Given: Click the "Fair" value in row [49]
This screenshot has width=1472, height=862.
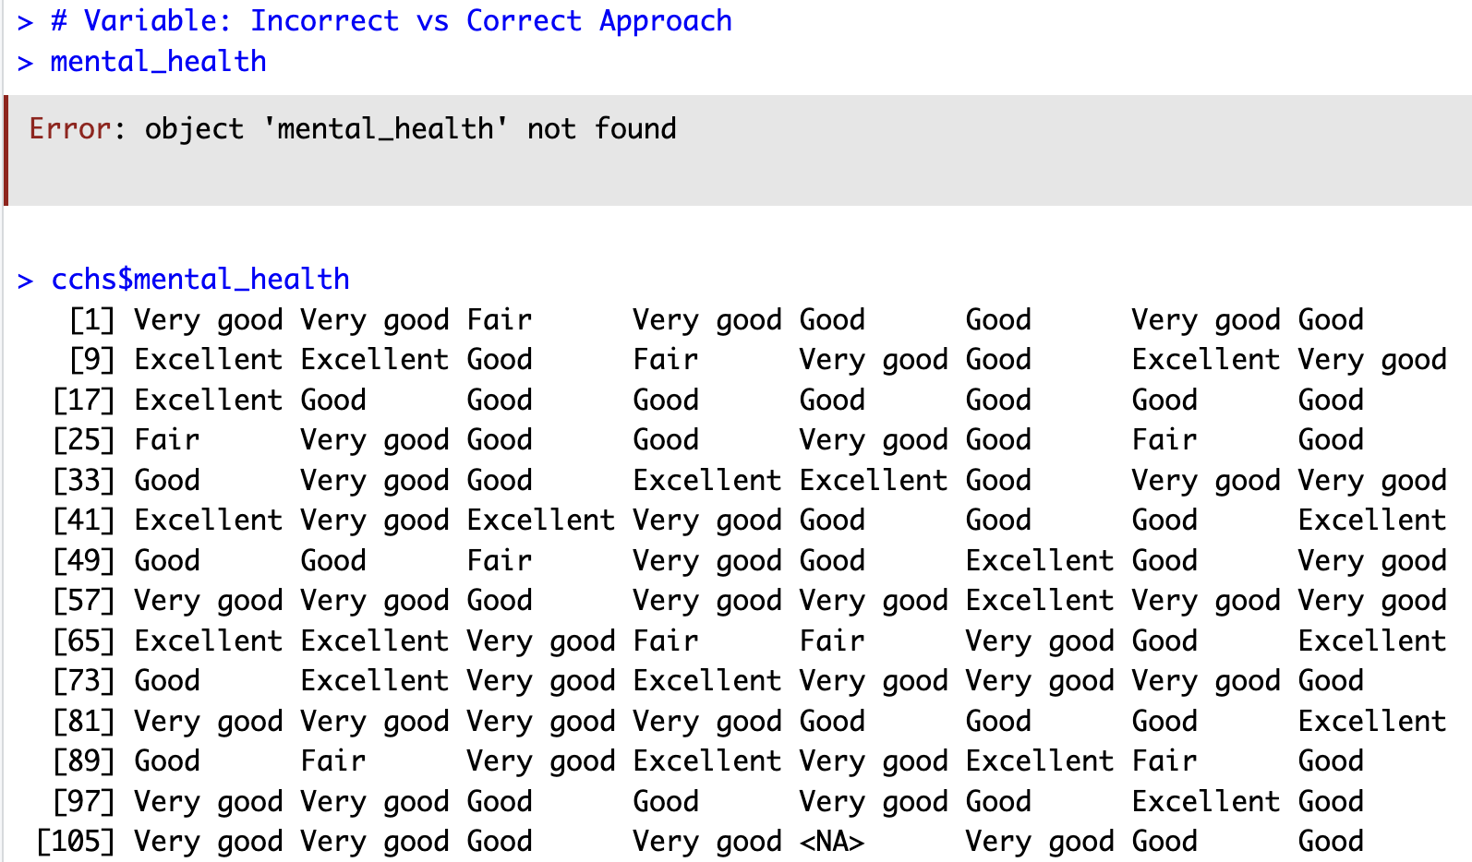Looking at the screenshot, I should tap(500, 561).
